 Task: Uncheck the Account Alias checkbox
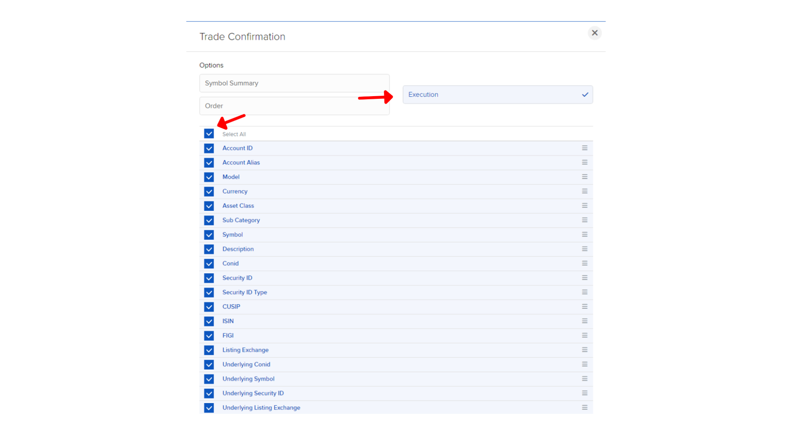209,163
